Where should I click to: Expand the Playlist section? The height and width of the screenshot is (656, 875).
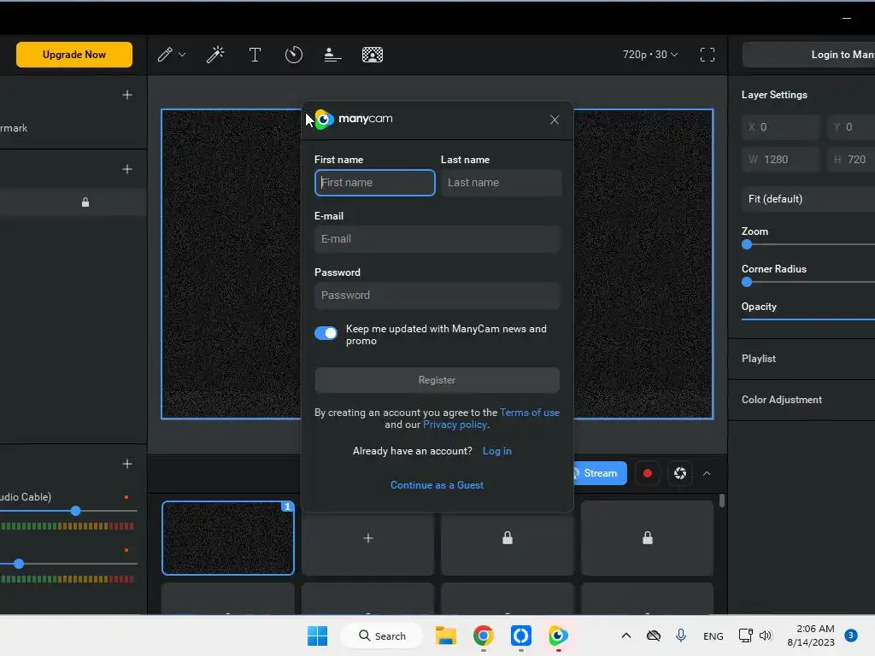(802, 359)
